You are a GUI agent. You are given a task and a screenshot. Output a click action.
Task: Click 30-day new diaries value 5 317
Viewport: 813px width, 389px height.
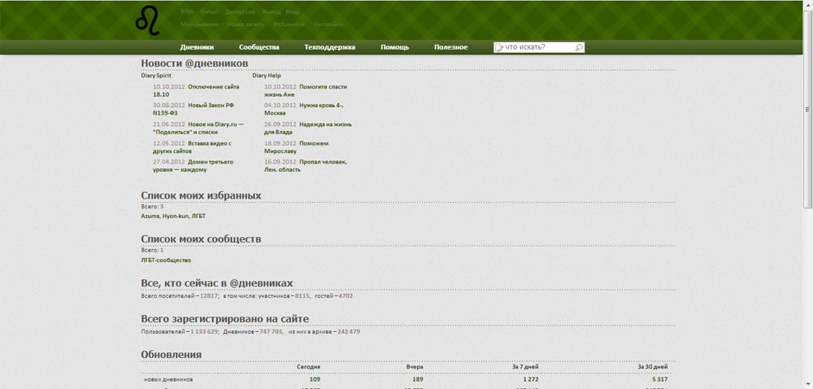tap(659, 380)
